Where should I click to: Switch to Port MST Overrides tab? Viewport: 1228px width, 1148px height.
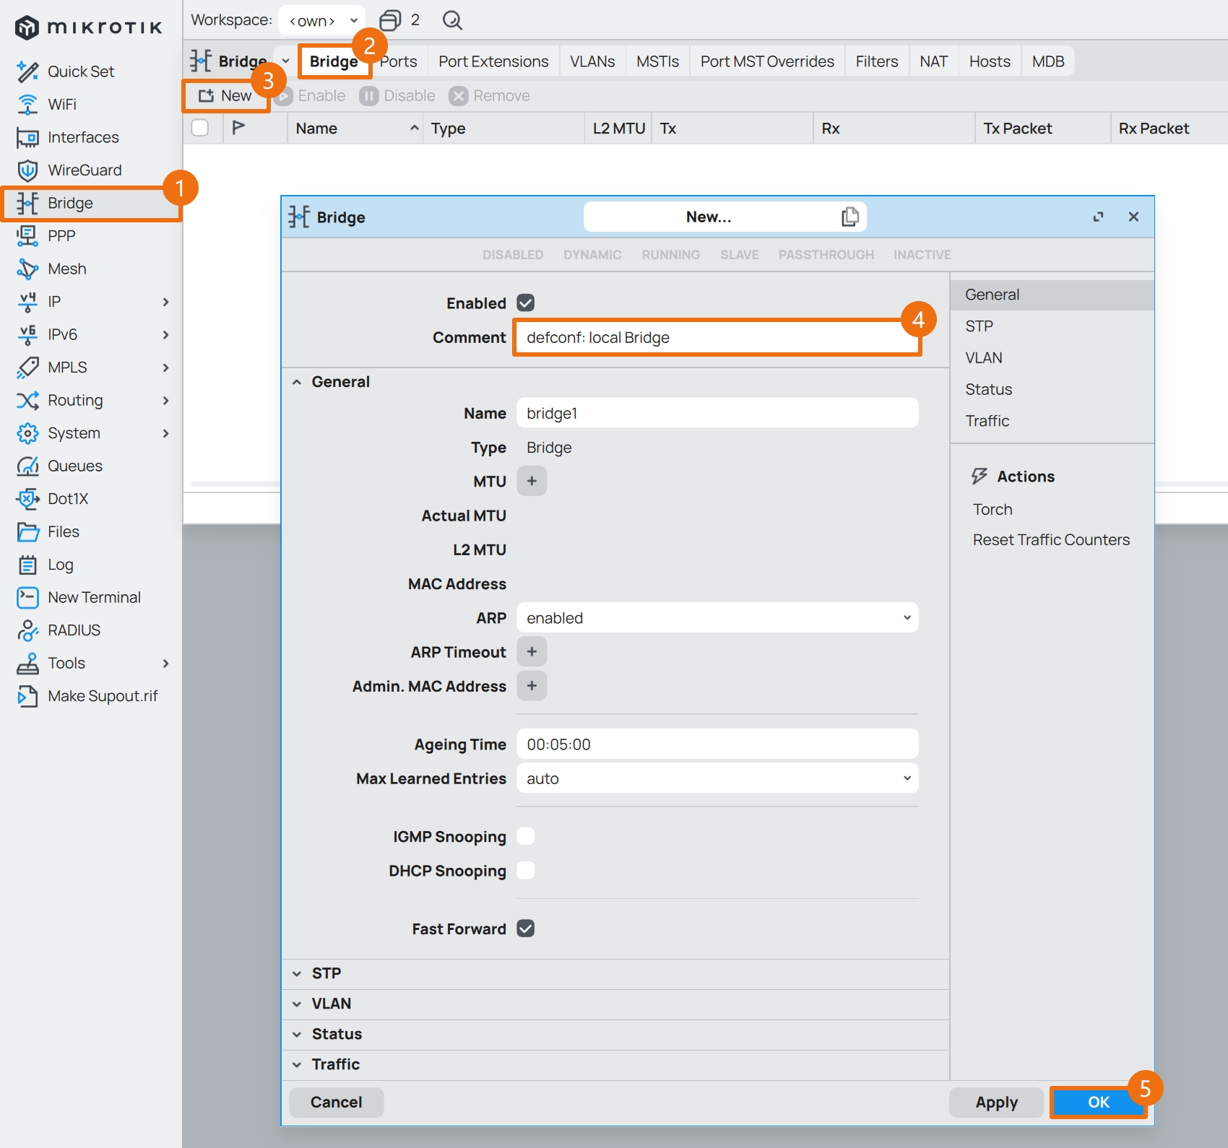click(x=767, y=61)
